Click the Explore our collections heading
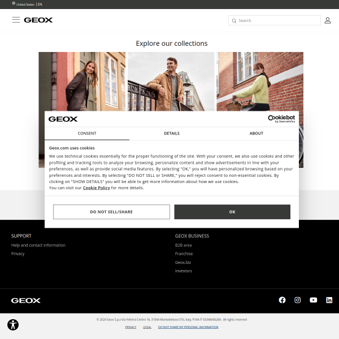This screenshot has width=339, height=339. [172, 44]
